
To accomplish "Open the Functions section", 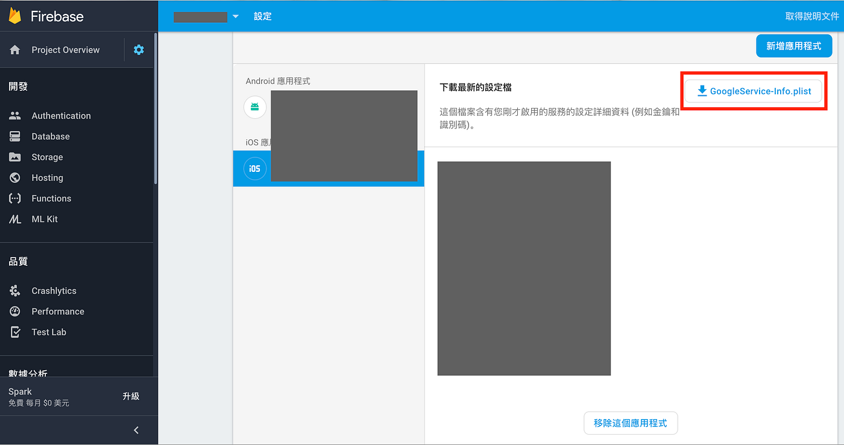I will [50, 198].
